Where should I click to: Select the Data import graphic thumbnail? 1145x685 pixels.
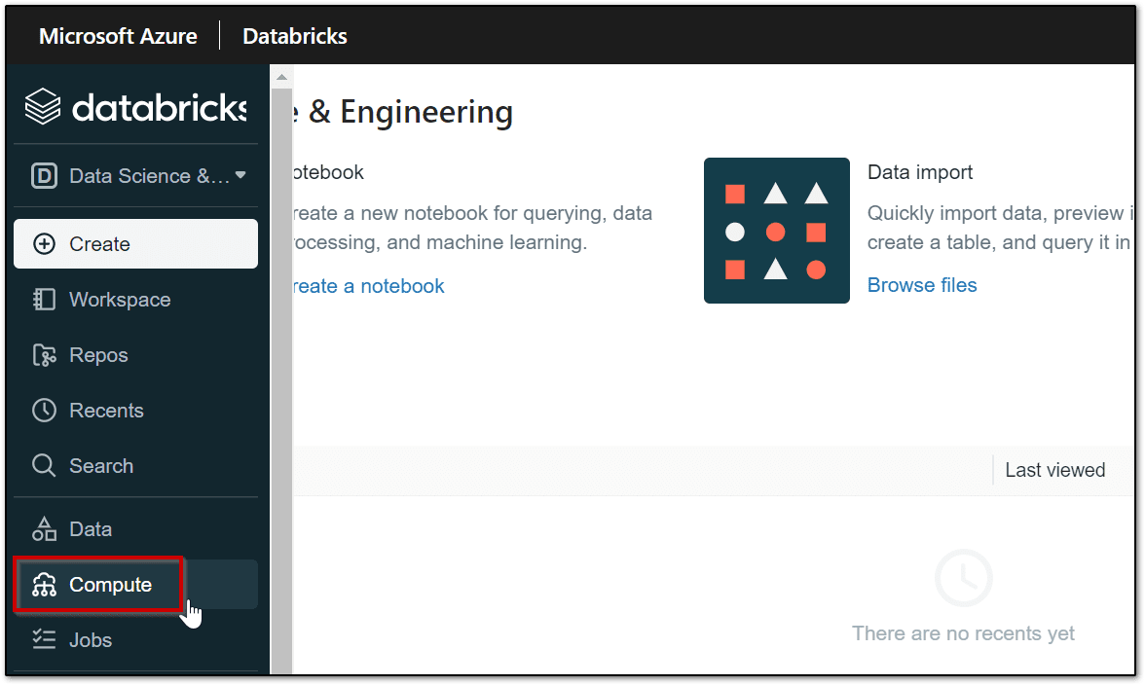[x=776, y=231]
